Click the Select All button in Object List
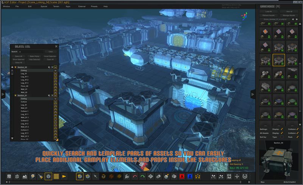Image resolution: width=303 pixels, height=185 pixels. (19, 56)
